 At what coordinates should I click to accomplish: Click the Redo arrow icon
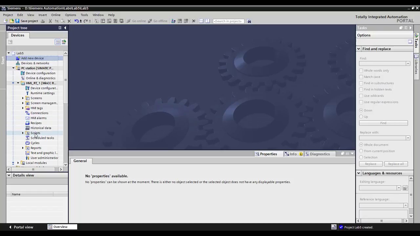tap(86, 21)
